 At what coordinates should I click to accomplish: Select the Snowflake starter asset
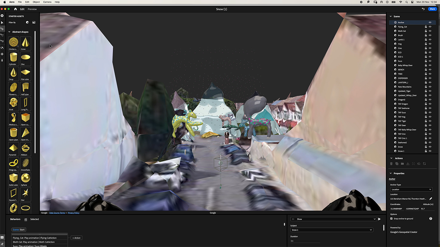click(x=25, y=165)
